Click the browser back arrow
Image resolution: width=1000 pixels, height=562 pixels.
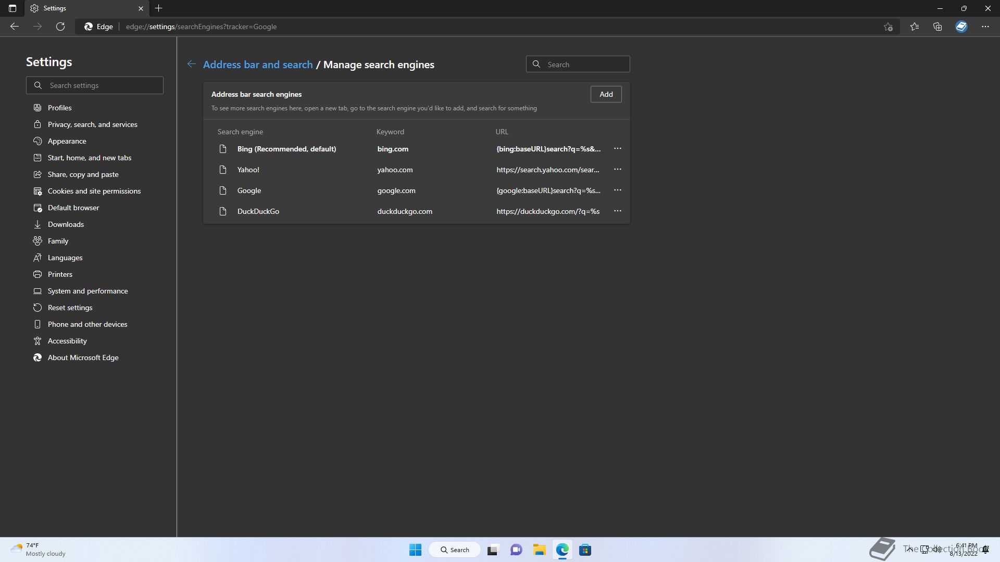15,27
